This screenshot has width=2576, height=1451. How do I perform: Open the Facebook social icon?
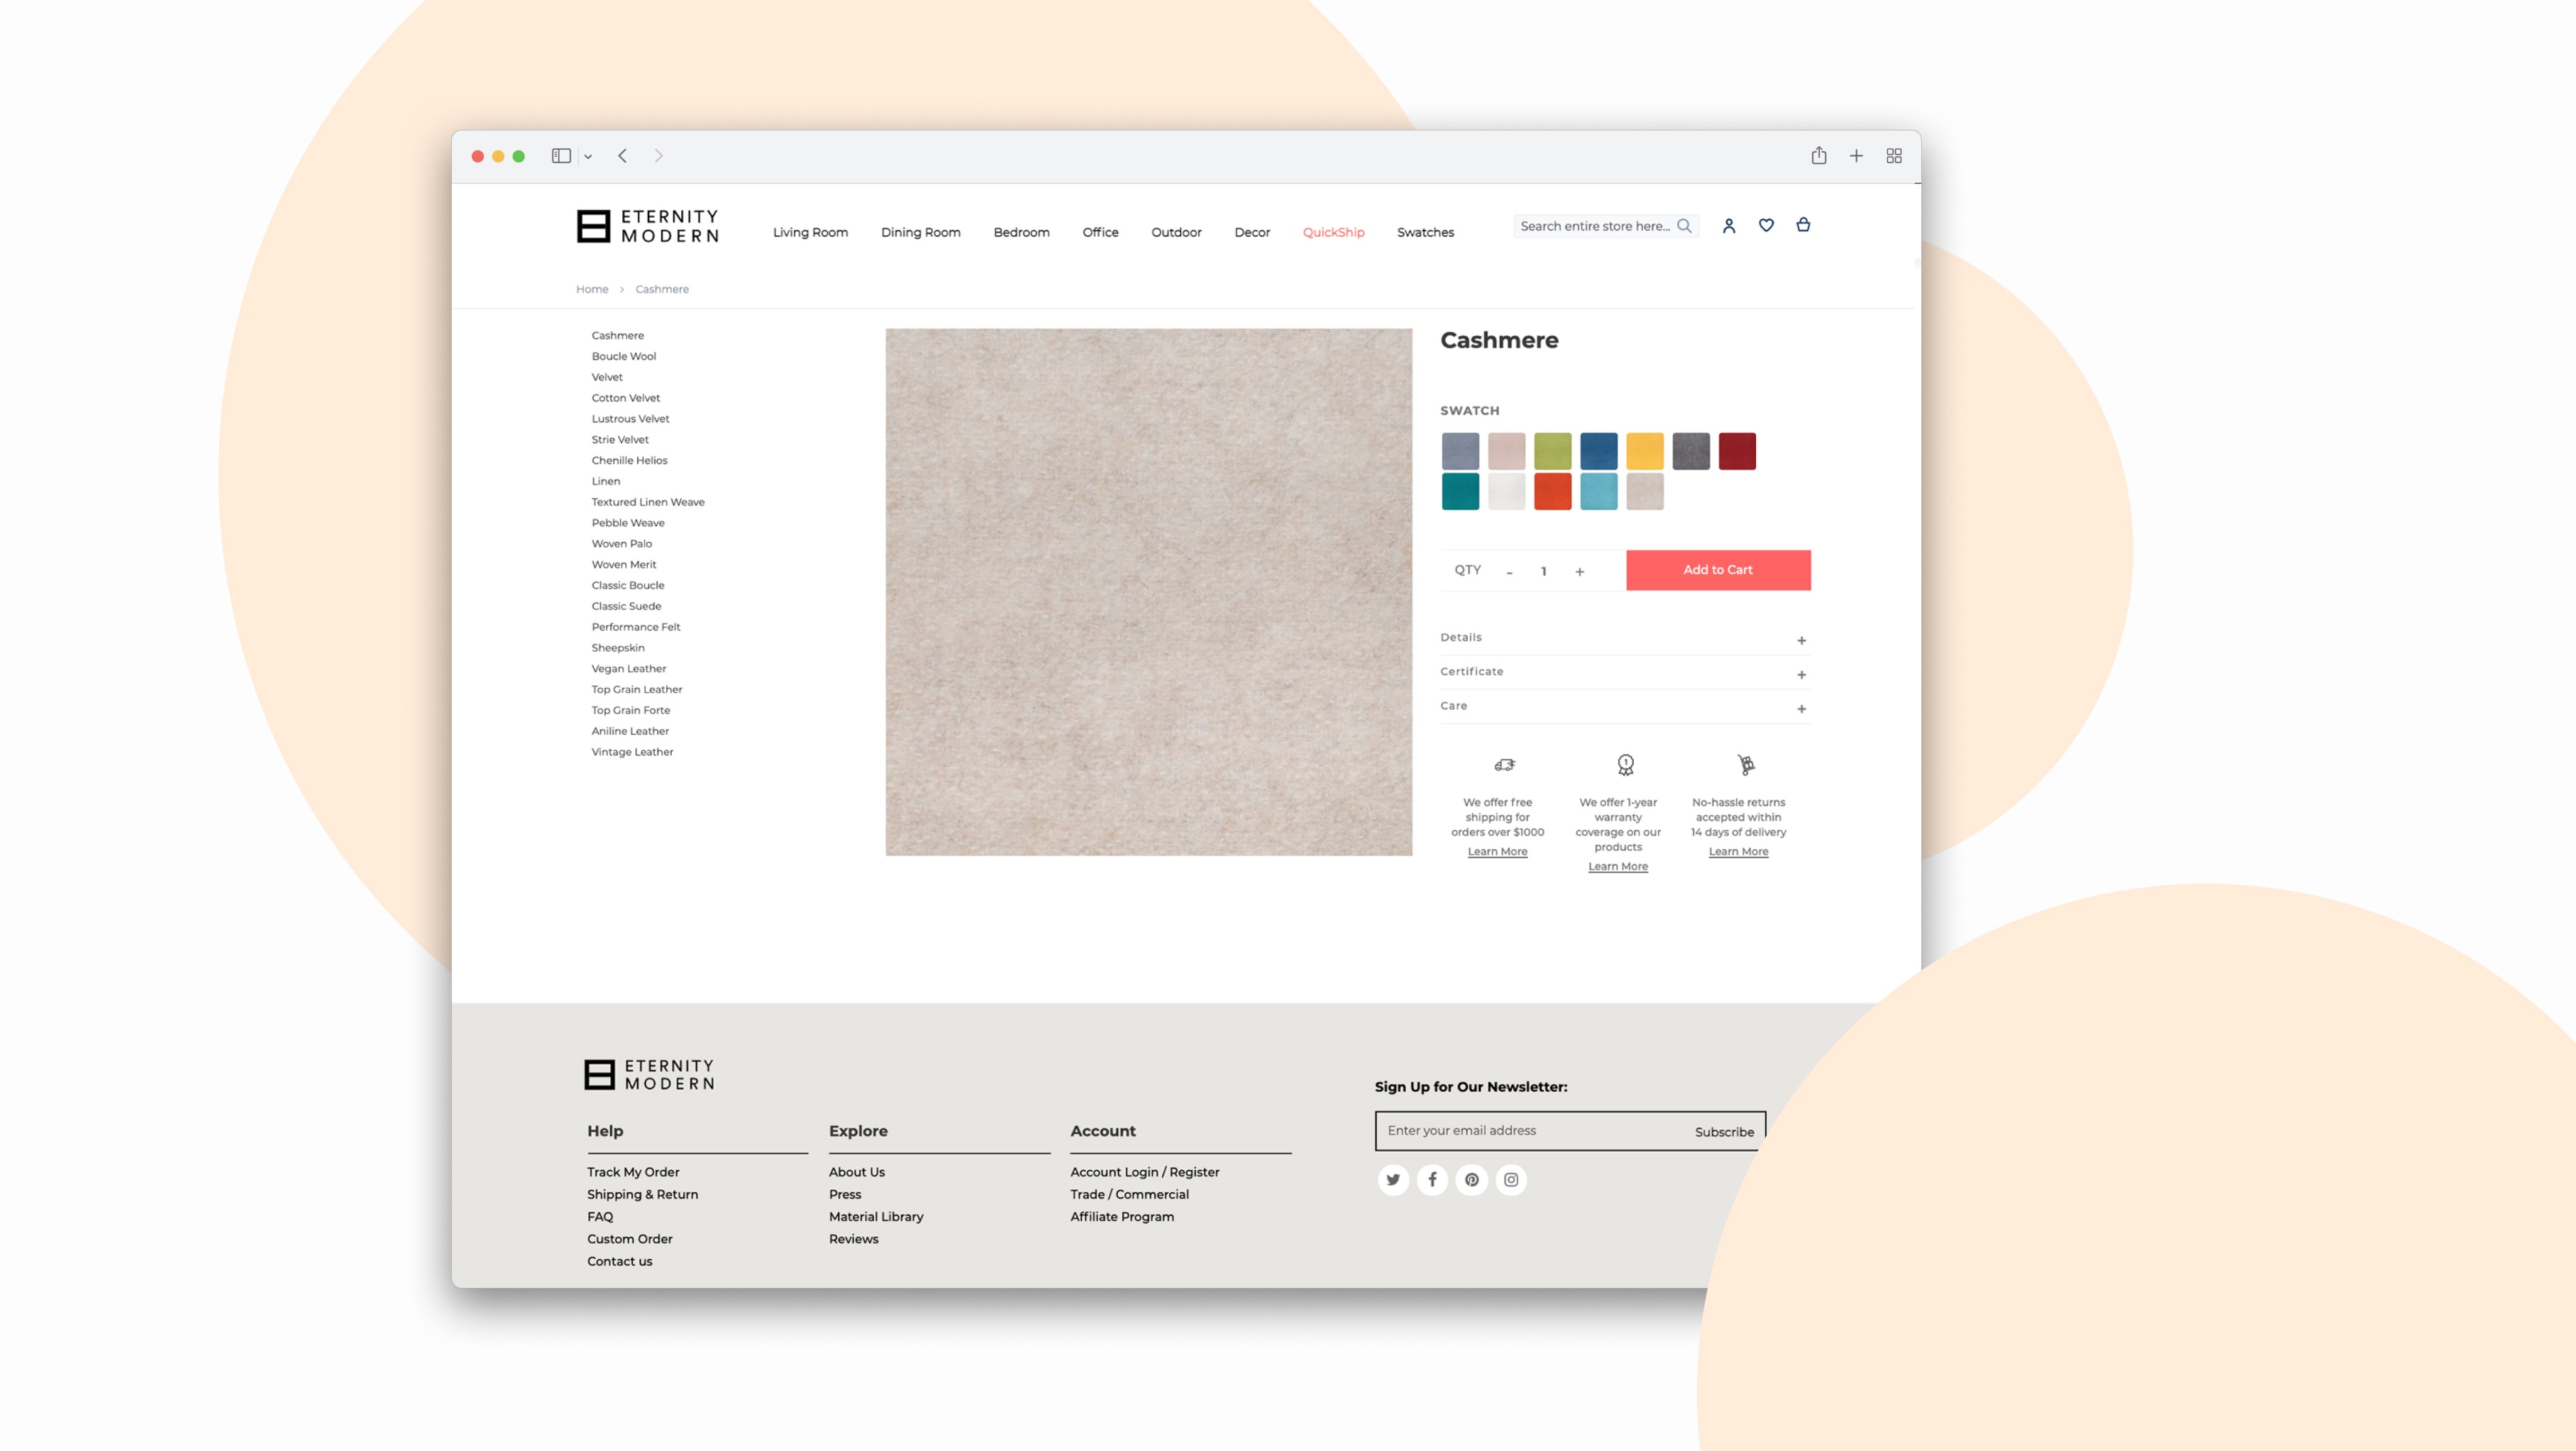[1433, 1180]
